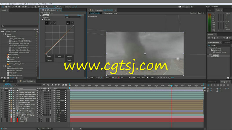
Task: Select the Hand tool
Action: (x=6, y=7)
